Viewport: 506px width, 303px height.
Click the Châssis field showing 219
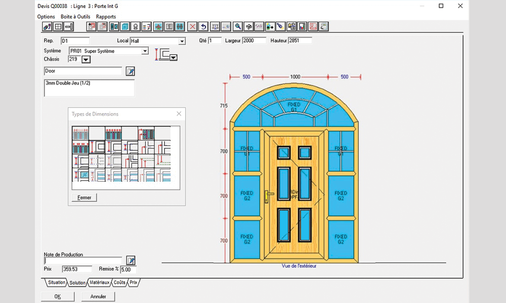[x=74, y=59]
